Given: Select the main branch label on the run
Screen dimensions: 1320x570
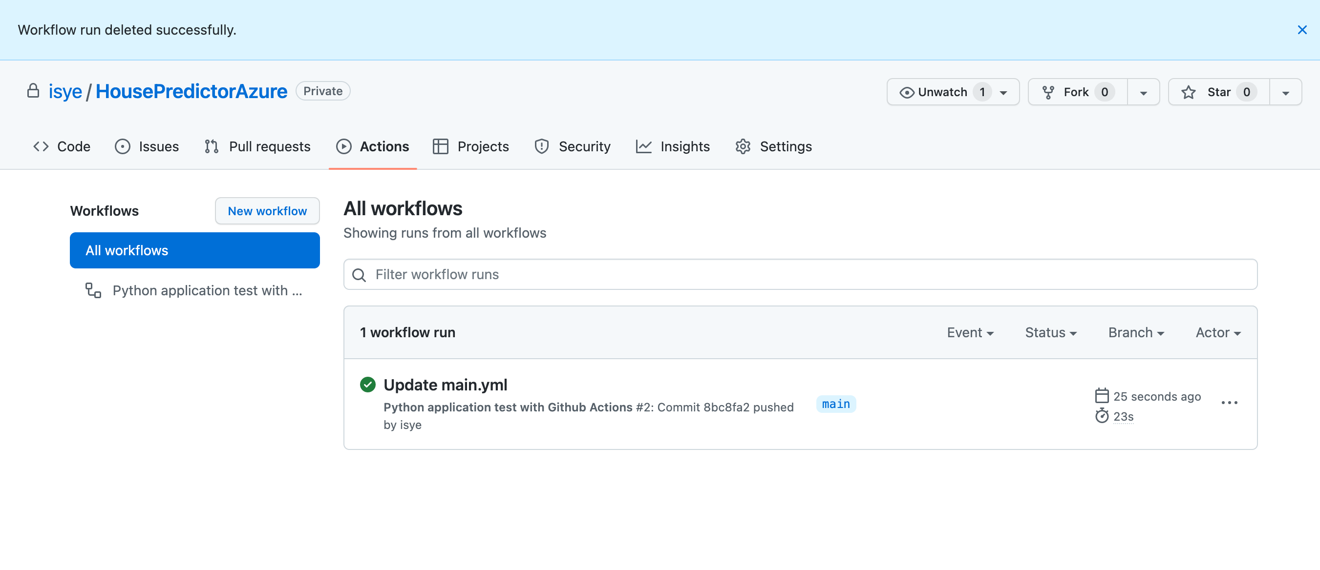Looking at the screenshot, I should point(836,404).
